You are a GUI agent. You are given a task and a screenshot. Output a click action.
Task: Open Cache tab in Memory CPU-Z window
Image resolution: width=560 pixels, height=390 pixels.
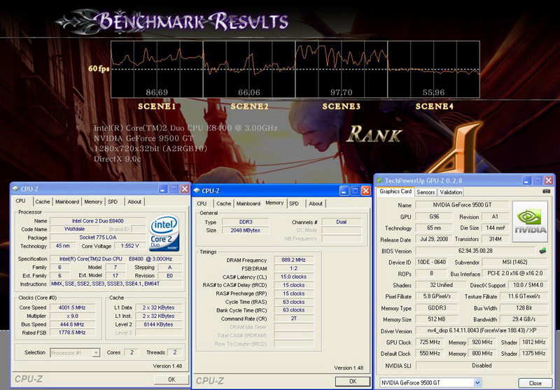point(223,204)
